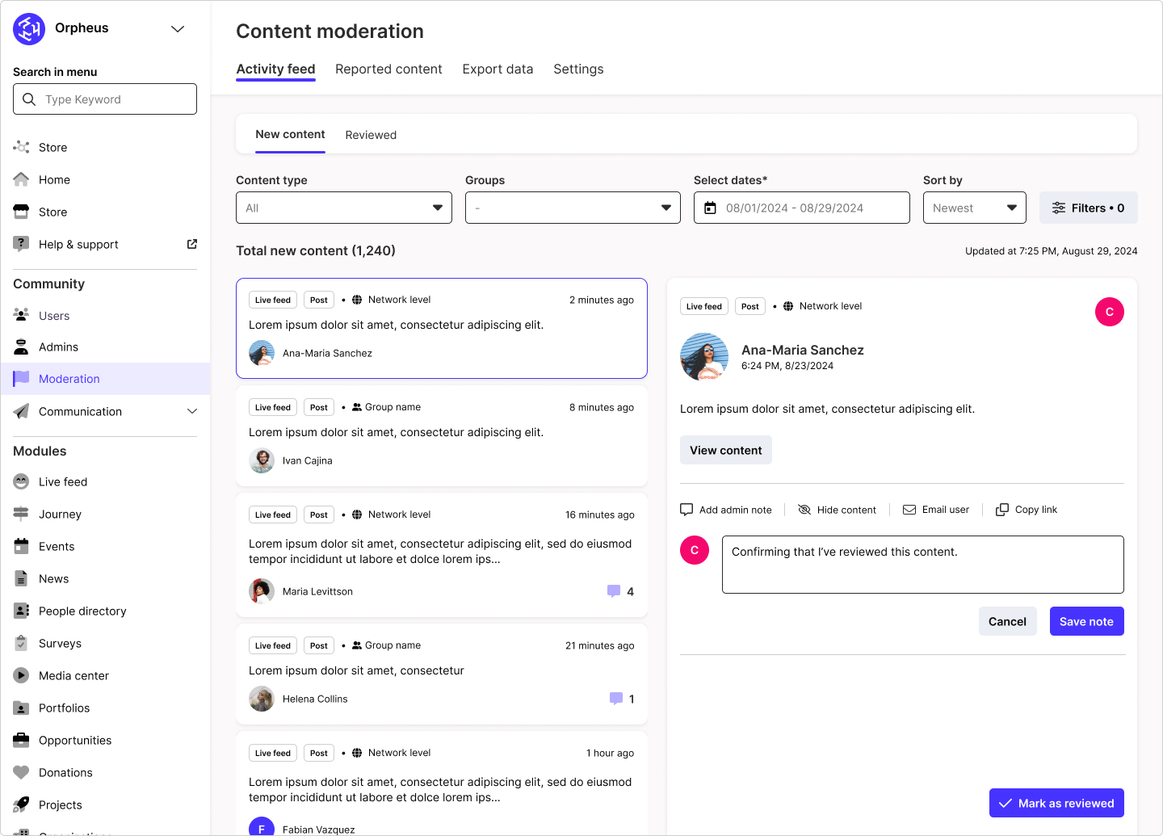Viewport: 1163px width, 836px height.
Task: Open the Live feed module
Action: pos(61,481)
